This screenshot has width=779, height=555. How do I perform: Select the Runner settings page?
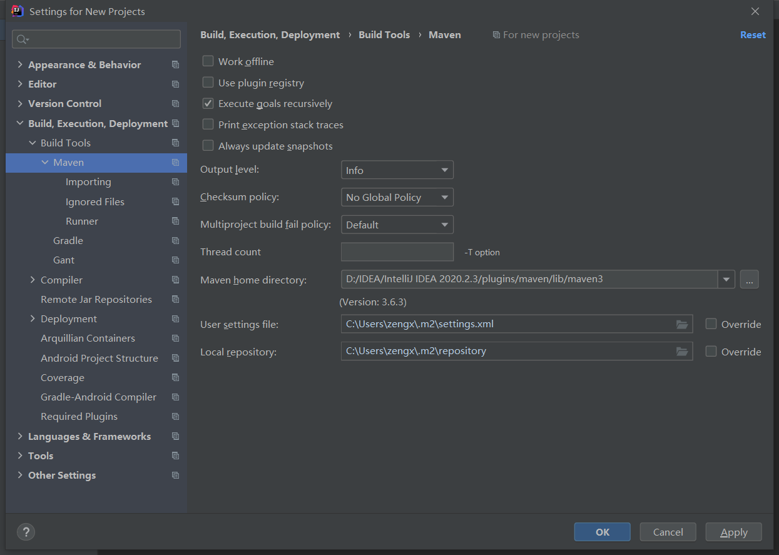[x=82, y=221]
